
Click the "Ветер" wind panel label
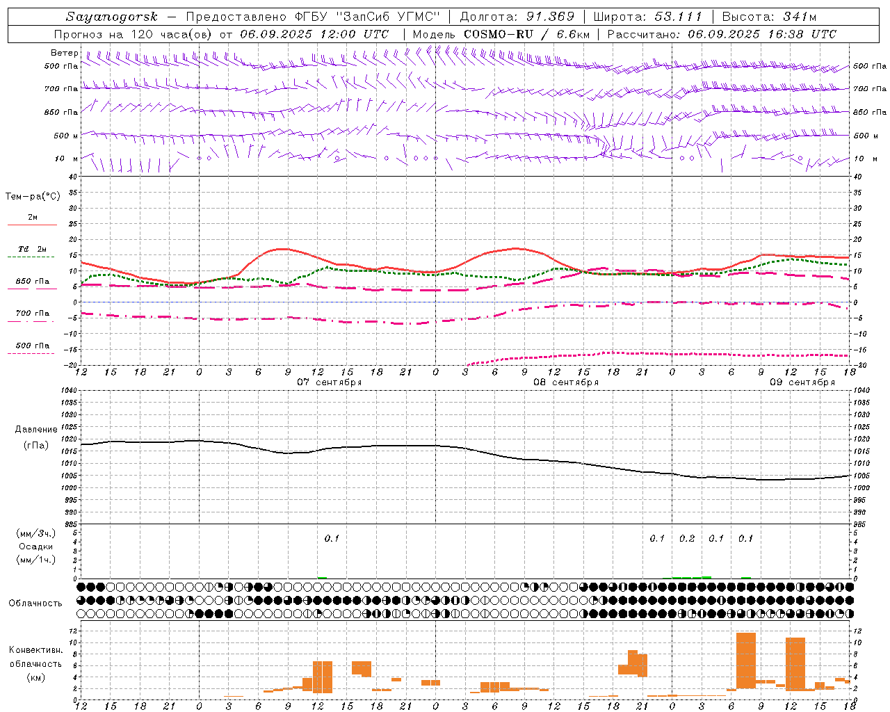coord(65,53)
